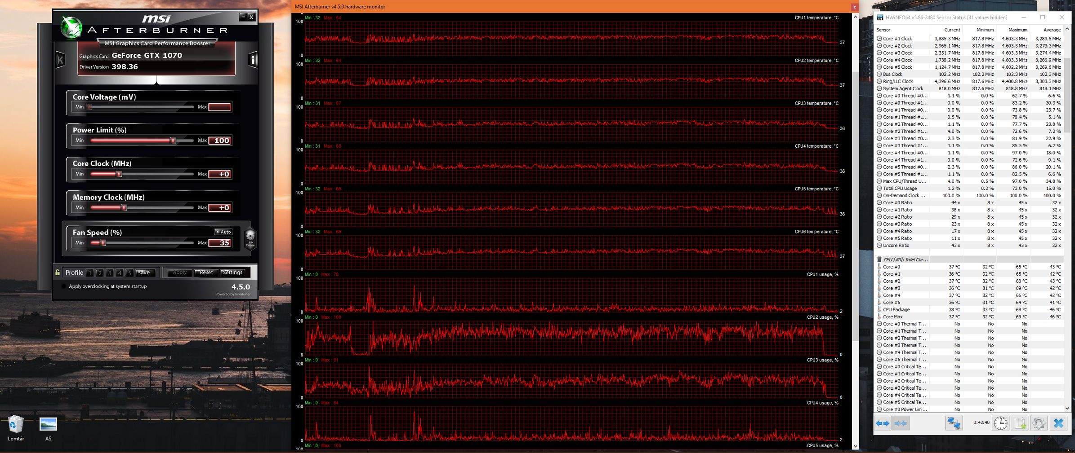Viewport: 1075px width, 453px height.
Task: Click Ring/LLC Clock sensor icon
Action: 879,81
